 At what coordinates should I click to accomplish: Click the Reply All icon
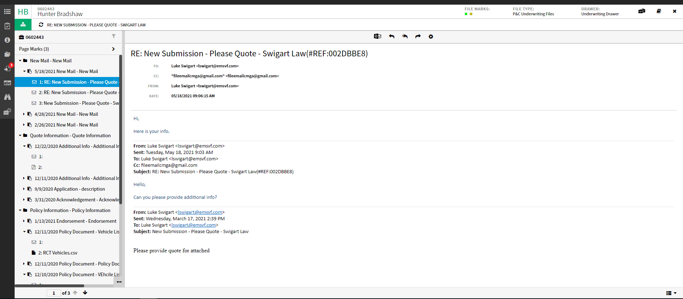coord(405,36)
